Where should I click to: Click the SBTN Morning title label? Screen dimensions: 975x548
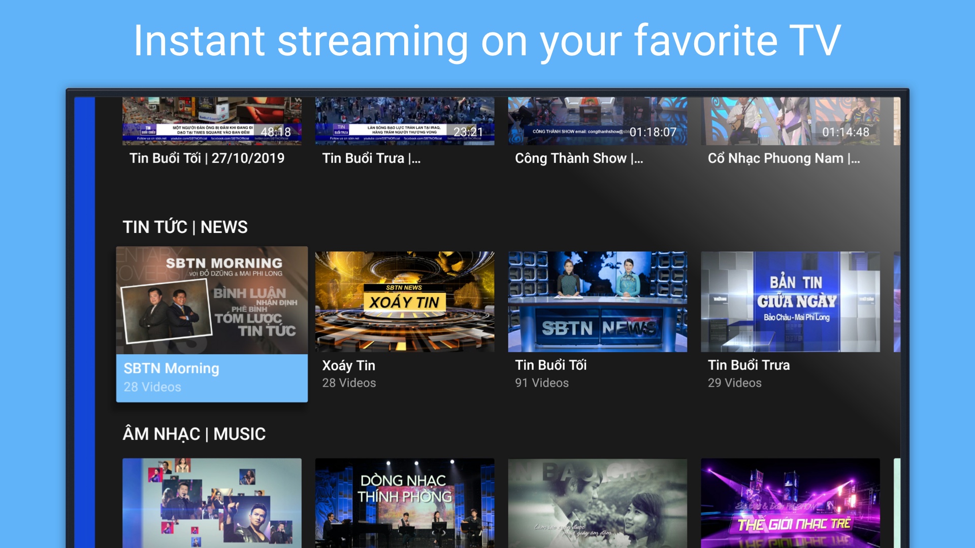point(171,368)
